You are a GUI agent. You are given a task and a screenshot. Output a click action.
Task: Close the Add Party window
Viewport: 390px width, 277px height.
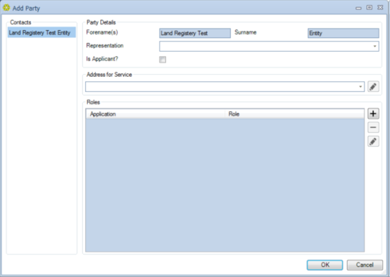(380, 8)
